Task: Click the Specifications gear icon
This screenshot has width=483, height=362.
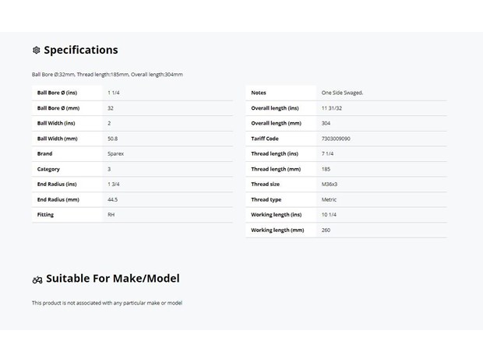Action: (x=37, y=50)
